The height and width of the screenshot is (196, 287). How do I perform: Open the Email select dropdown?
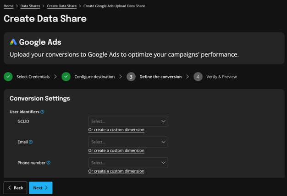pyautogui.click(x=128, y=142)
